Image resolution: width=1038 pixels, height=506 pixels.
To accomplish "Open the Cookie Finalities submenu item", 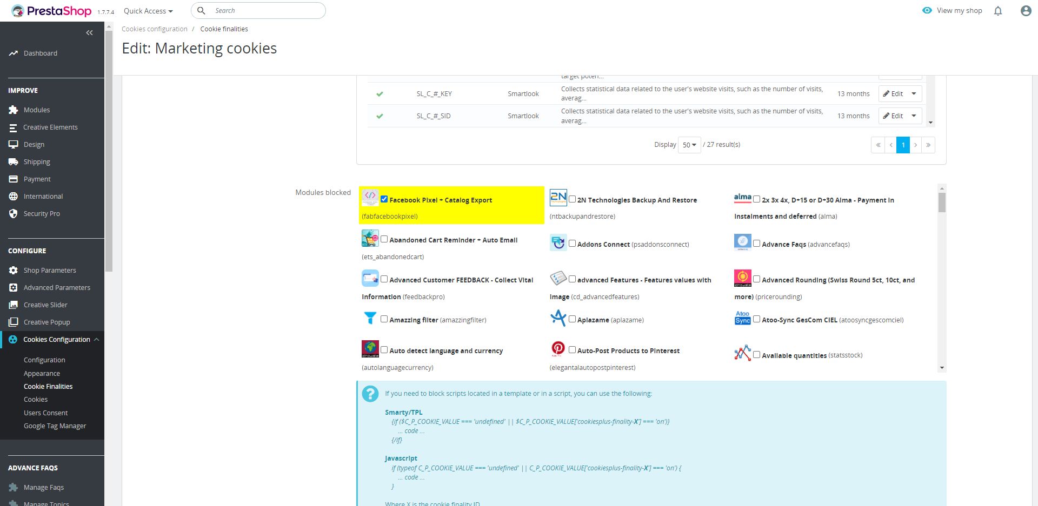I will [48, 387].
